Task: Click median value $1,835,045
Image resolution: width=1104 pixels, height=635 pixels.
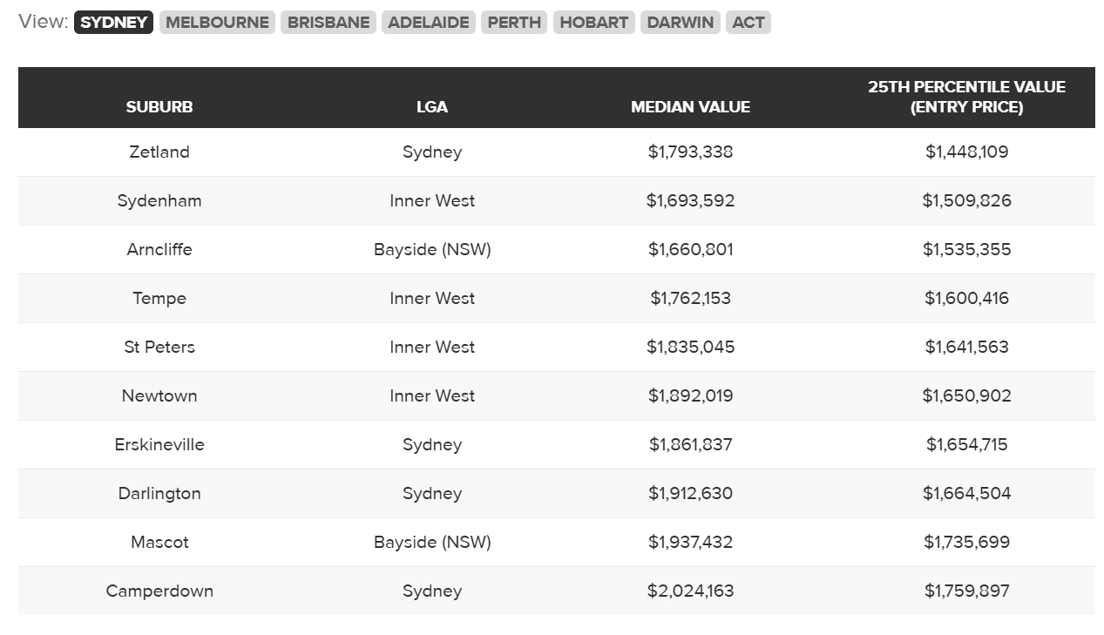Action: 690,347
